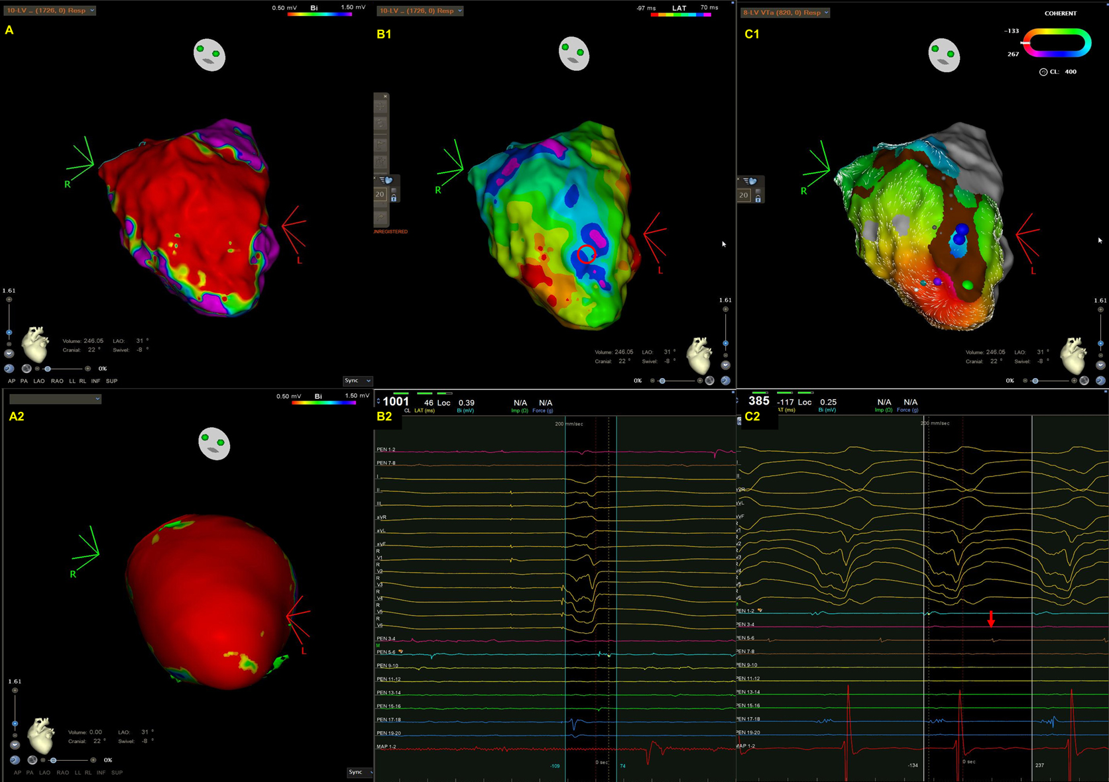
Task: Click the value 20 field in C1
Action: pos(744,195)
